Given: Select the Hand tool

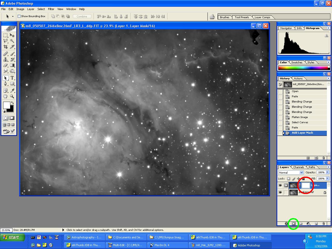Looking at the screenshot, I should click(5, 96).
